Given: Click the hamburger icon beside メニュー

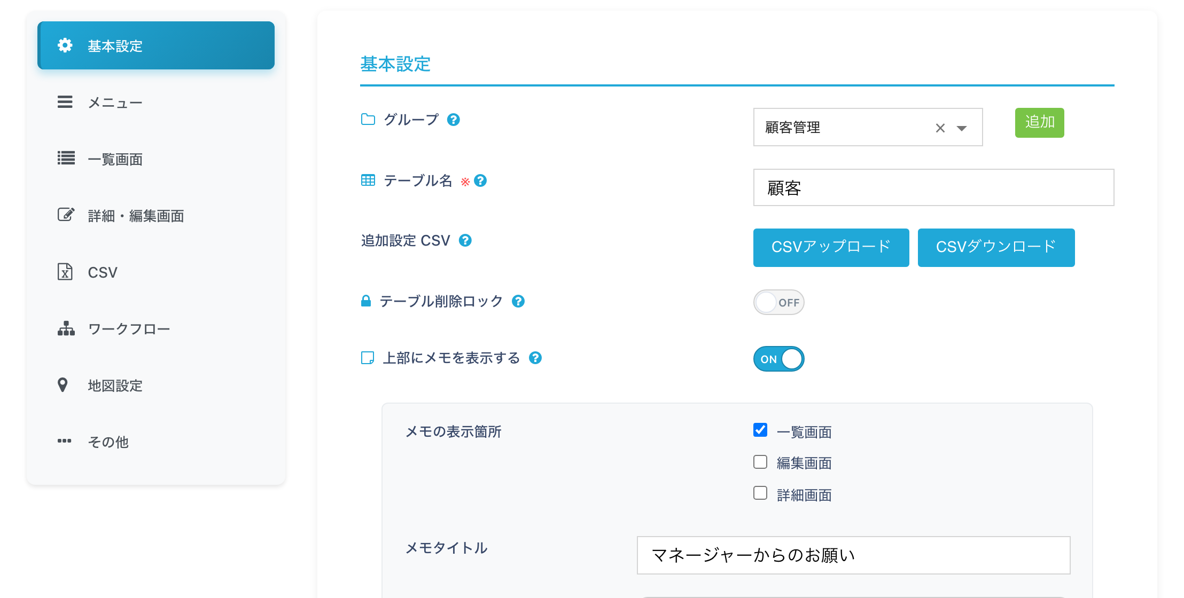Looking at the screenshot, I should pos(65,102).
